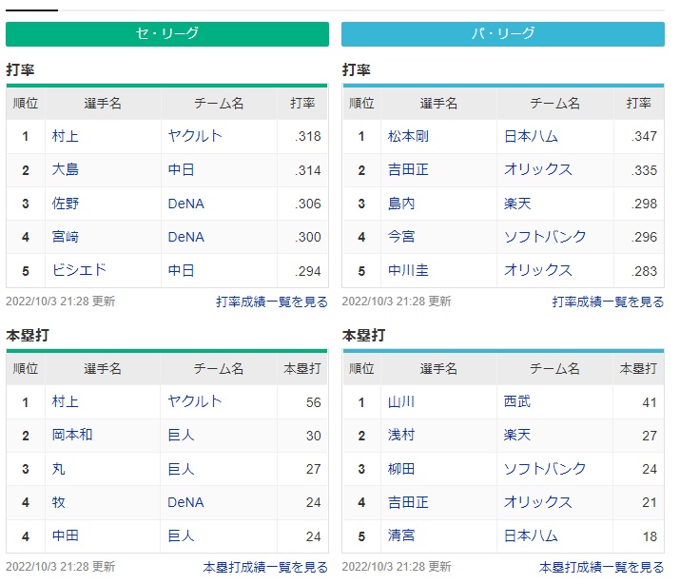
Task: Click team 中日 in ビシエド's row
Action: [181, 270]
